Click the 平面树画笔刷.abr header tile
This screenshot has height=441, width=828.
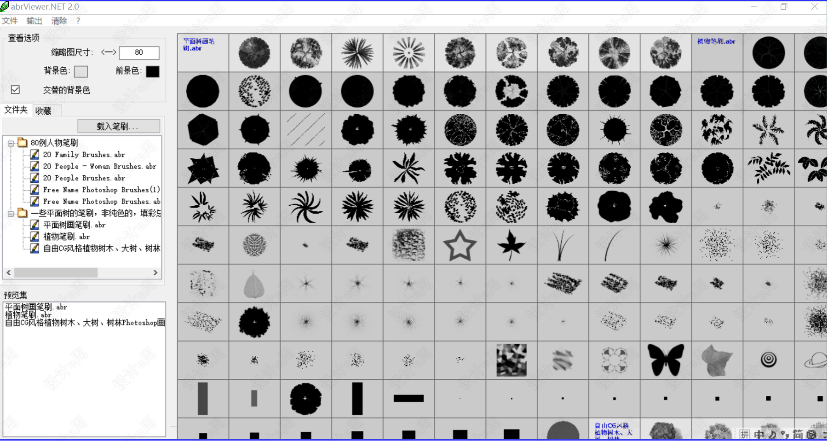coord(203,52)
